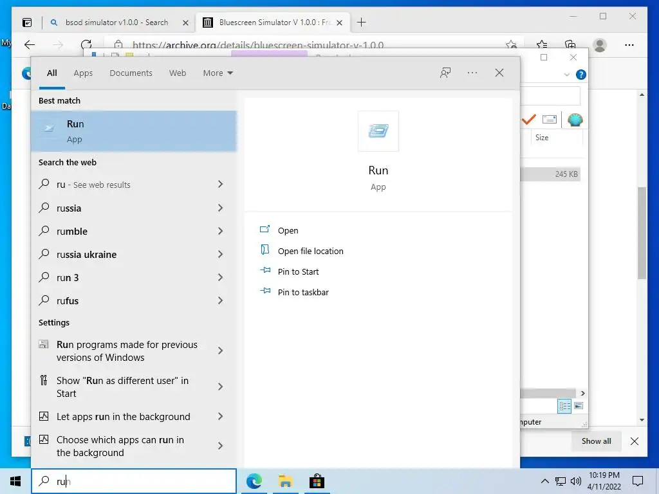Expand the 'run 3' suggestion arrow
659x494 pixels.
tap(220, 277)
